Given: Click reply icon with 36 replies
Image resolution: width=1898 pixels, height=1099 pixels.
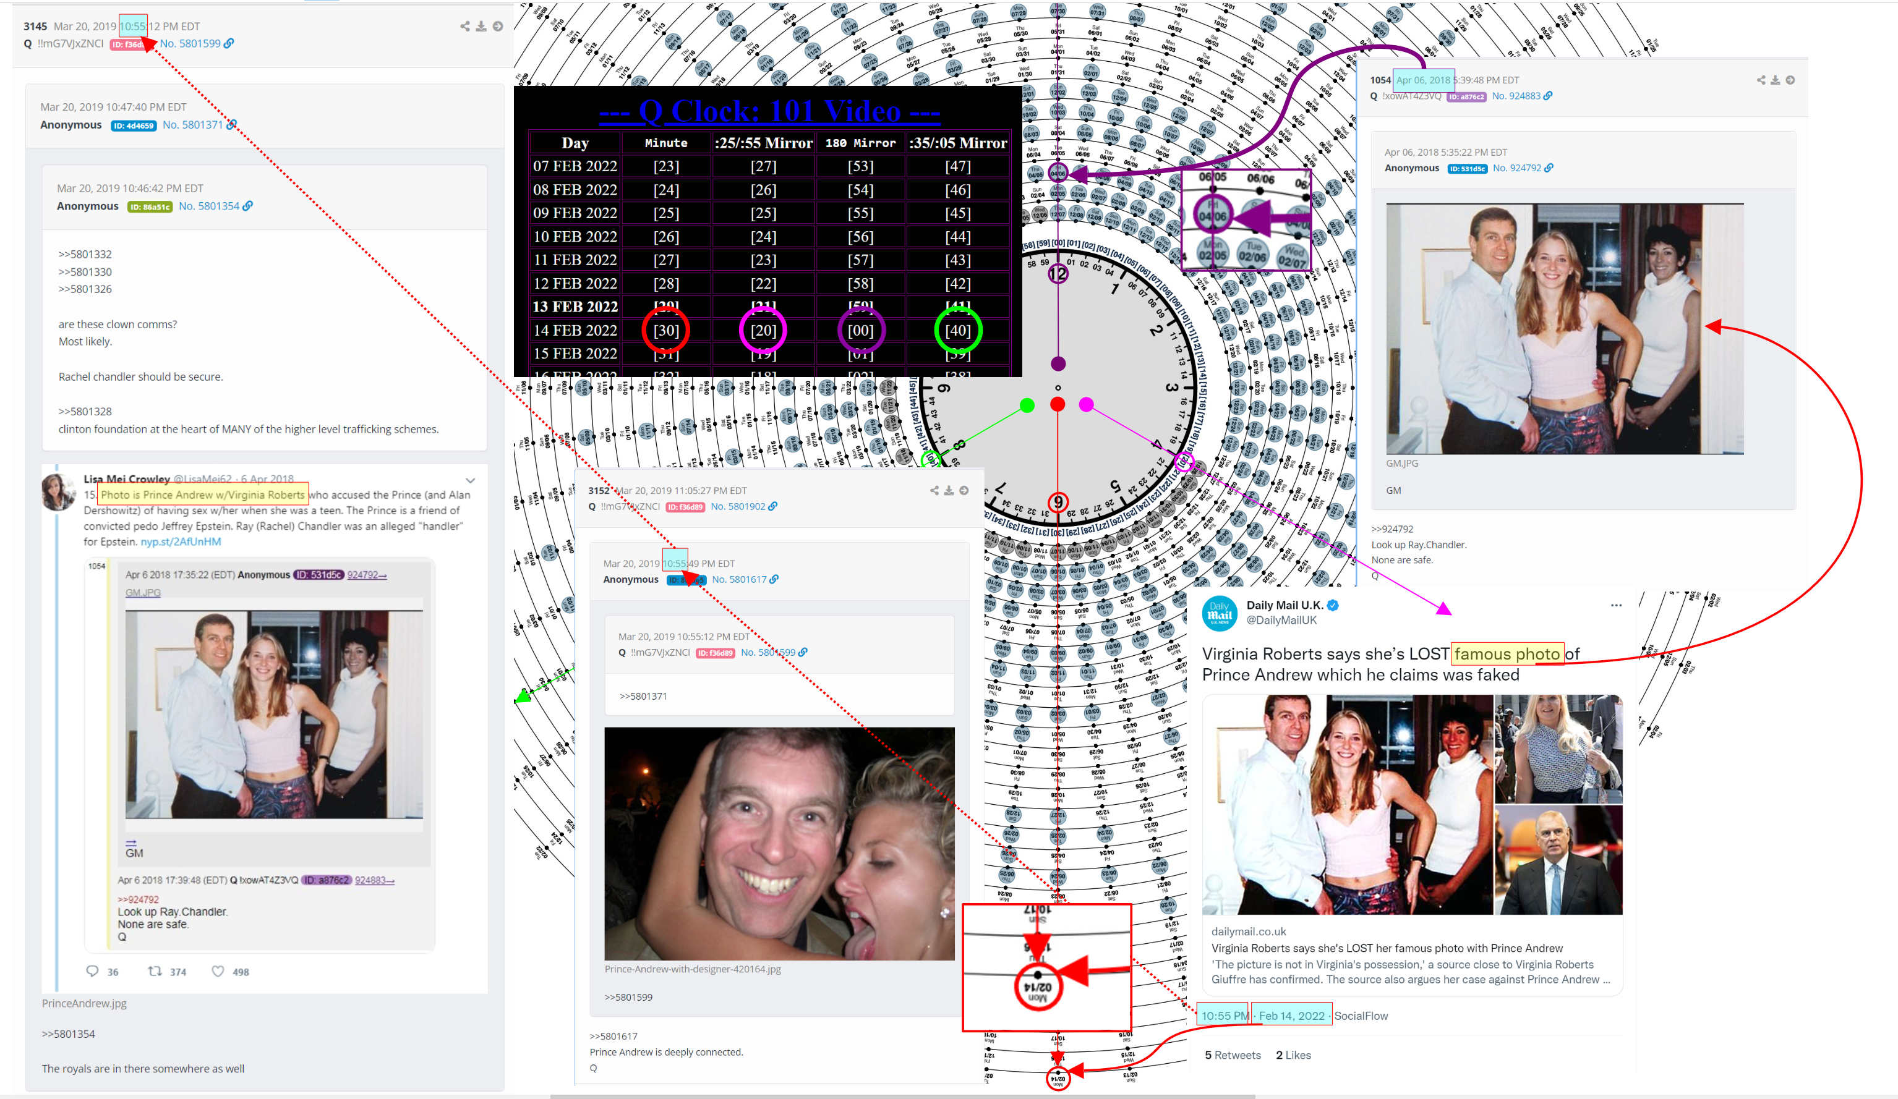Looking at the screenshot, I should point(93,971).
